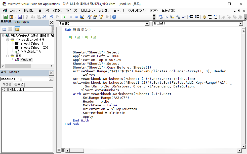The width and height of the screenshot is (247, 154).
Task: Open the 매크로1 procedure dropdown
Action: [x=240, y=24]
